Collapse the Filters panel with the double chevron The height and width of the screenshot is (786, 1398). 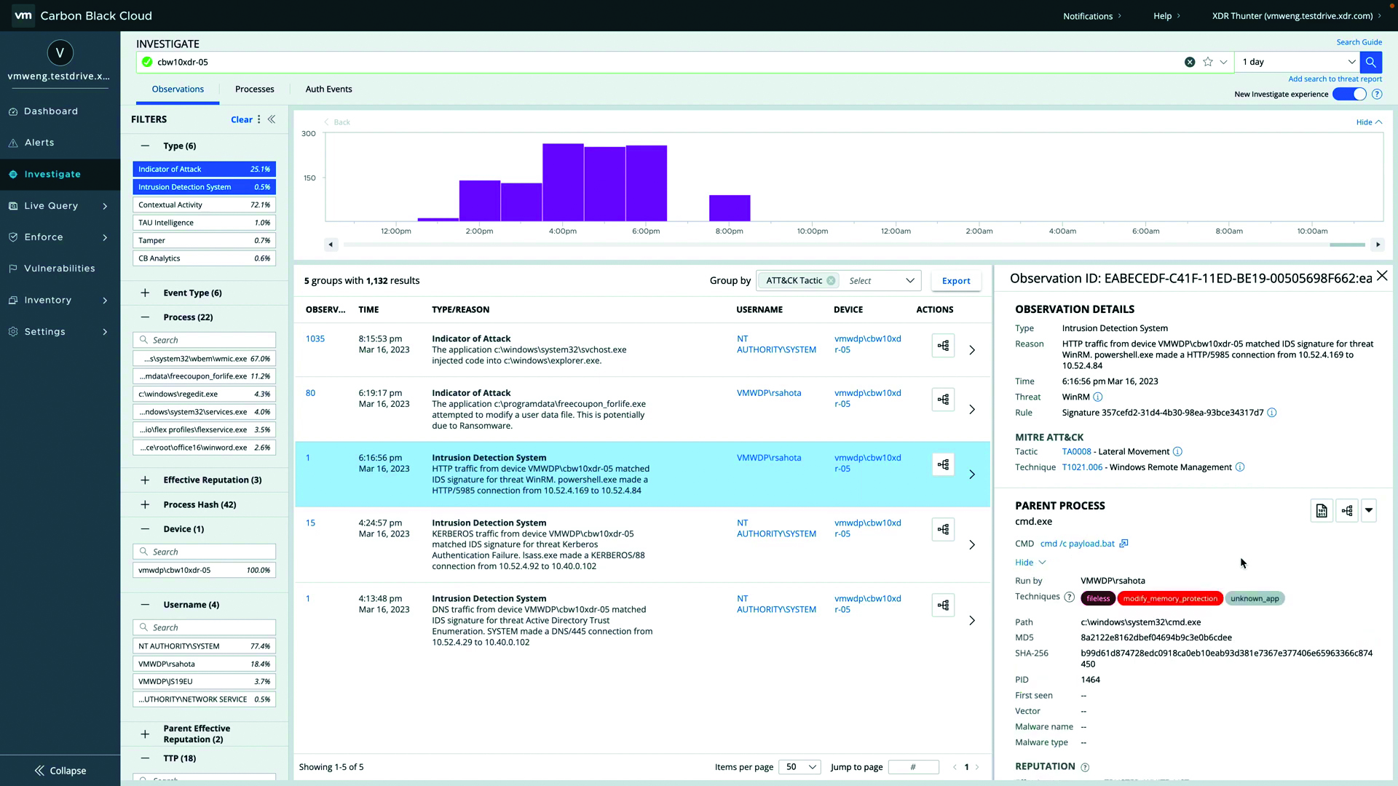point(272,119)
